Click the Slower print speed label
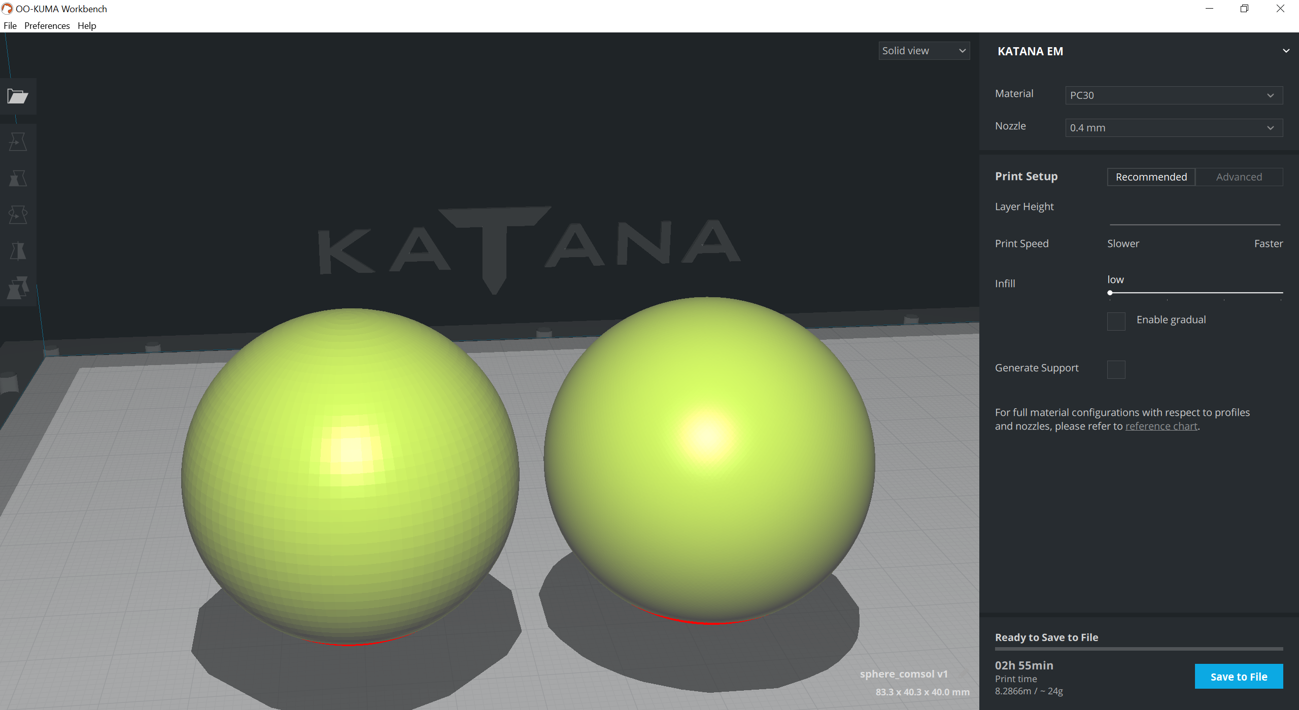Image resolution: width=1299 pixels, height=710 pixels. (1123, 243)
